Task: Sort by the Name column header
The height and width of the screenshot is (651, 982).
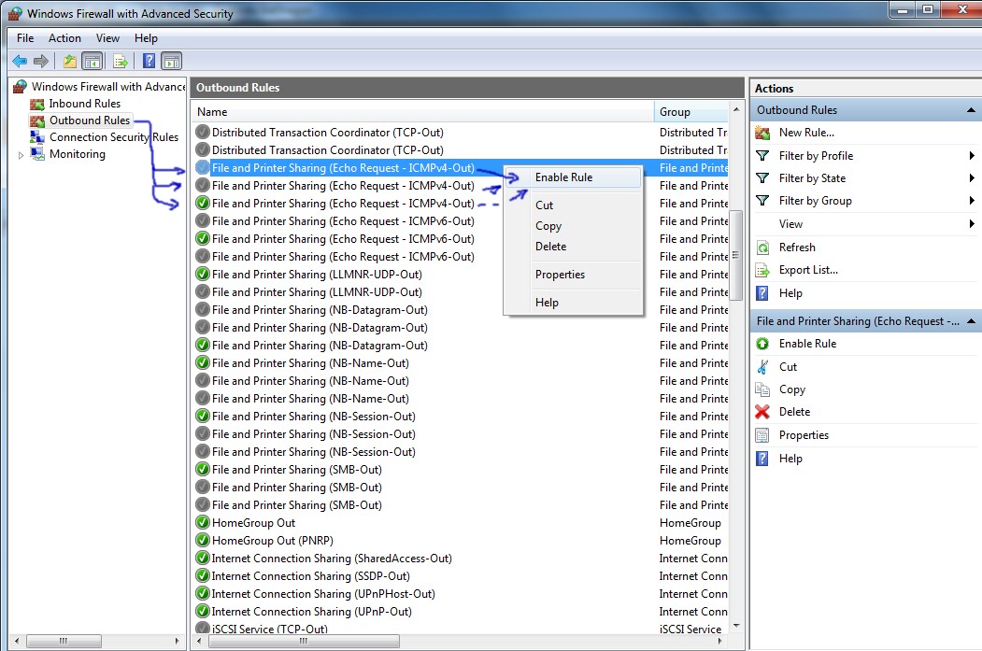Action: point(422,112)
